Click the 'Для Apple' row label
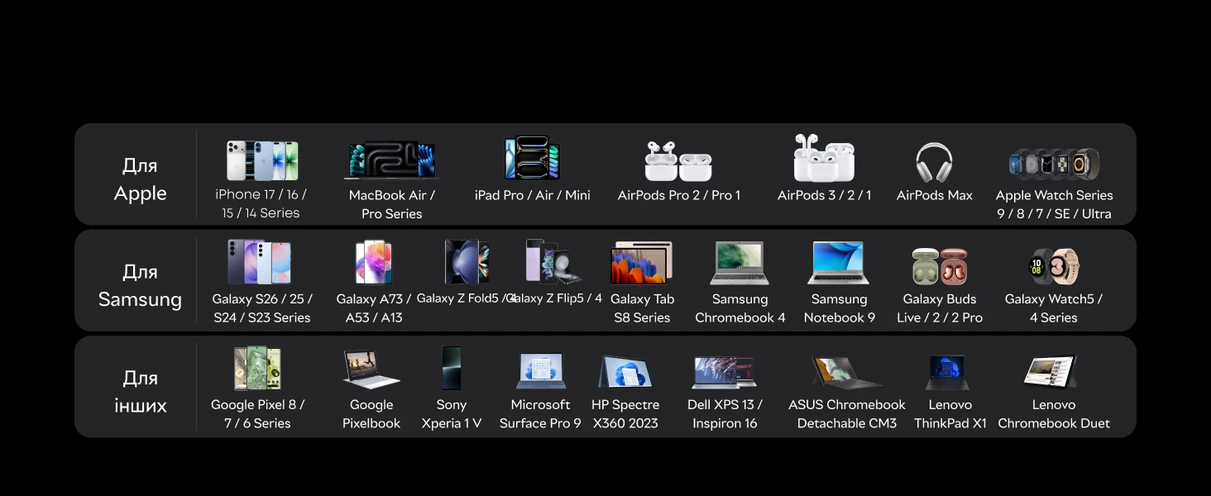Viewport: 1211px width, 496px height. (x=140, y=179)
